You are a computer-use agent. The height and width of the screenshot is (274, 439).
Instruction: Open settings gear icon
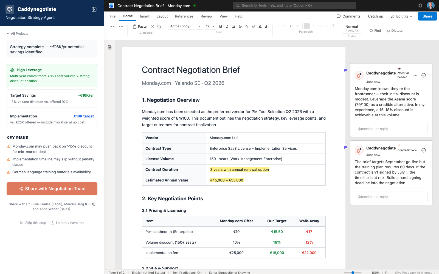420,5
